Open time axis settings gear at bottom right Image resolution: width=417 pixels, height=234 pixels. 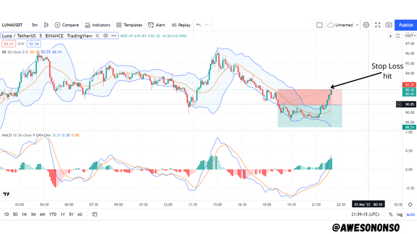(410, 205)
